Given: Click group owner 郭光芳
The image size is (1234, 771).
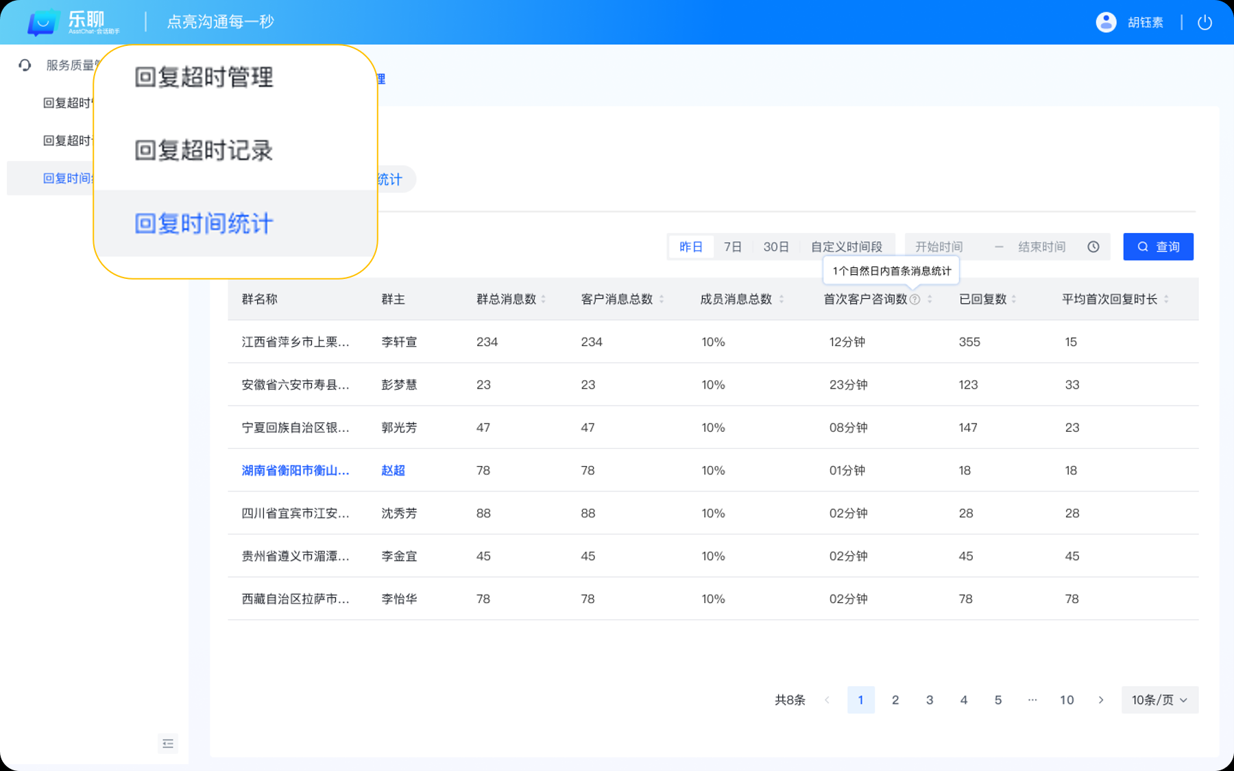Looking at the screenshot, I should [399, 428].
